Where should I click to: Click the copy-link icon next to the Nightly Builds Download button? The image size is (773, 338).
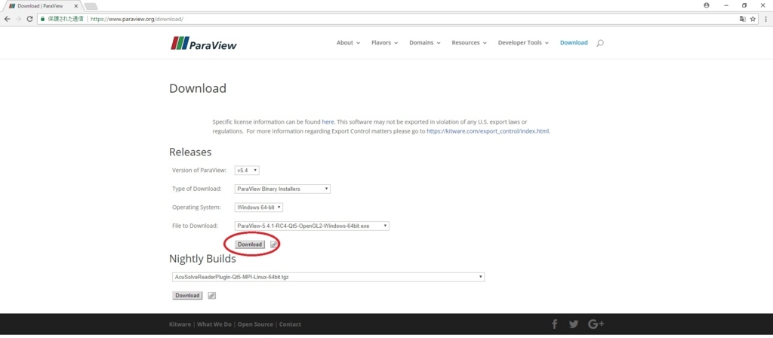(x=212, y=296)
